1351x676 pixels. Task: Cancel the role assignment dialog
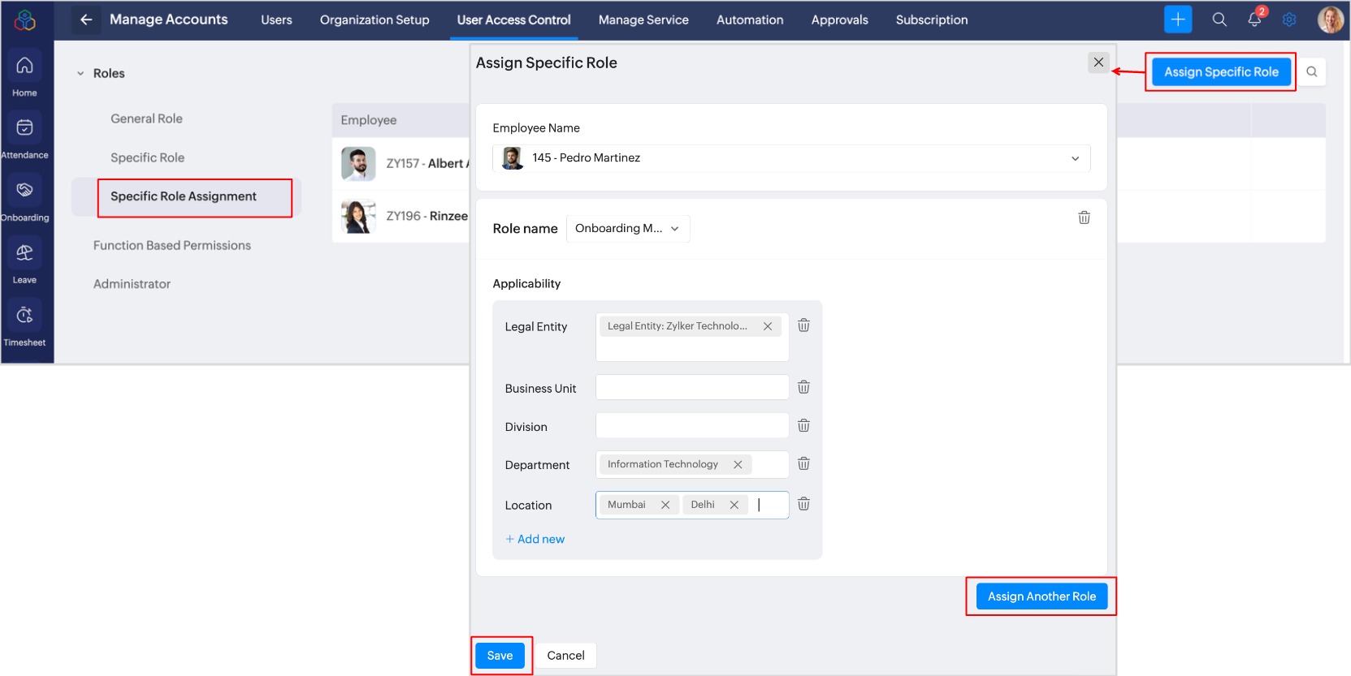coord(565,656)
